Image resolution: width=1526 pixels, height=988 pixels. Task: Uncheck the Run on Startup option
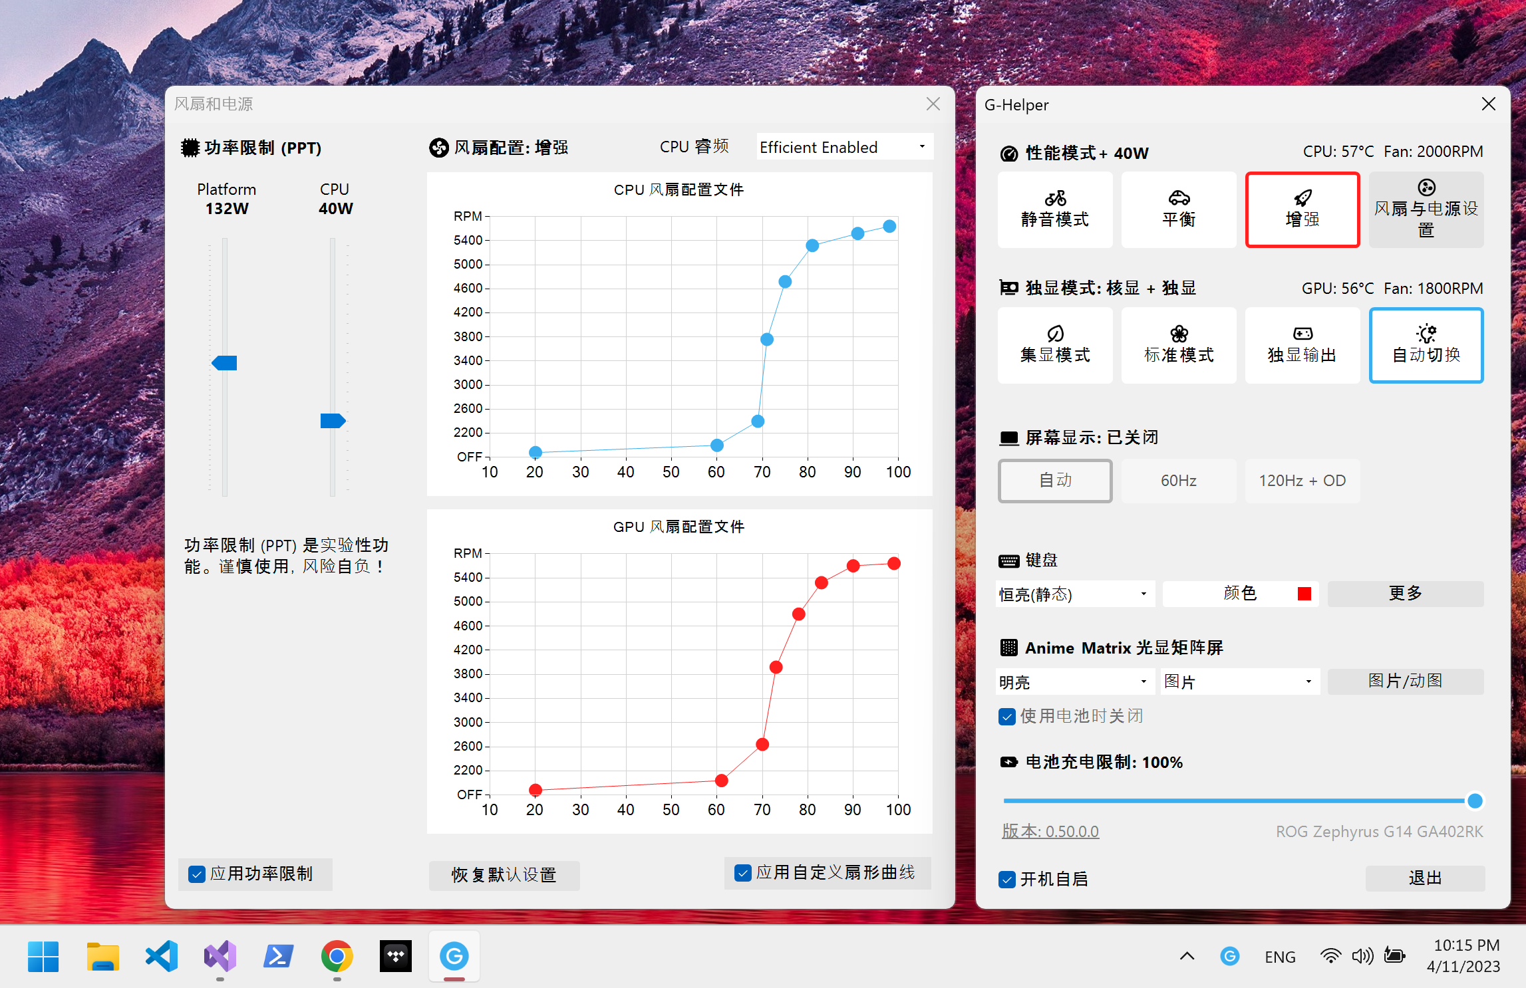click(1007, 879)
